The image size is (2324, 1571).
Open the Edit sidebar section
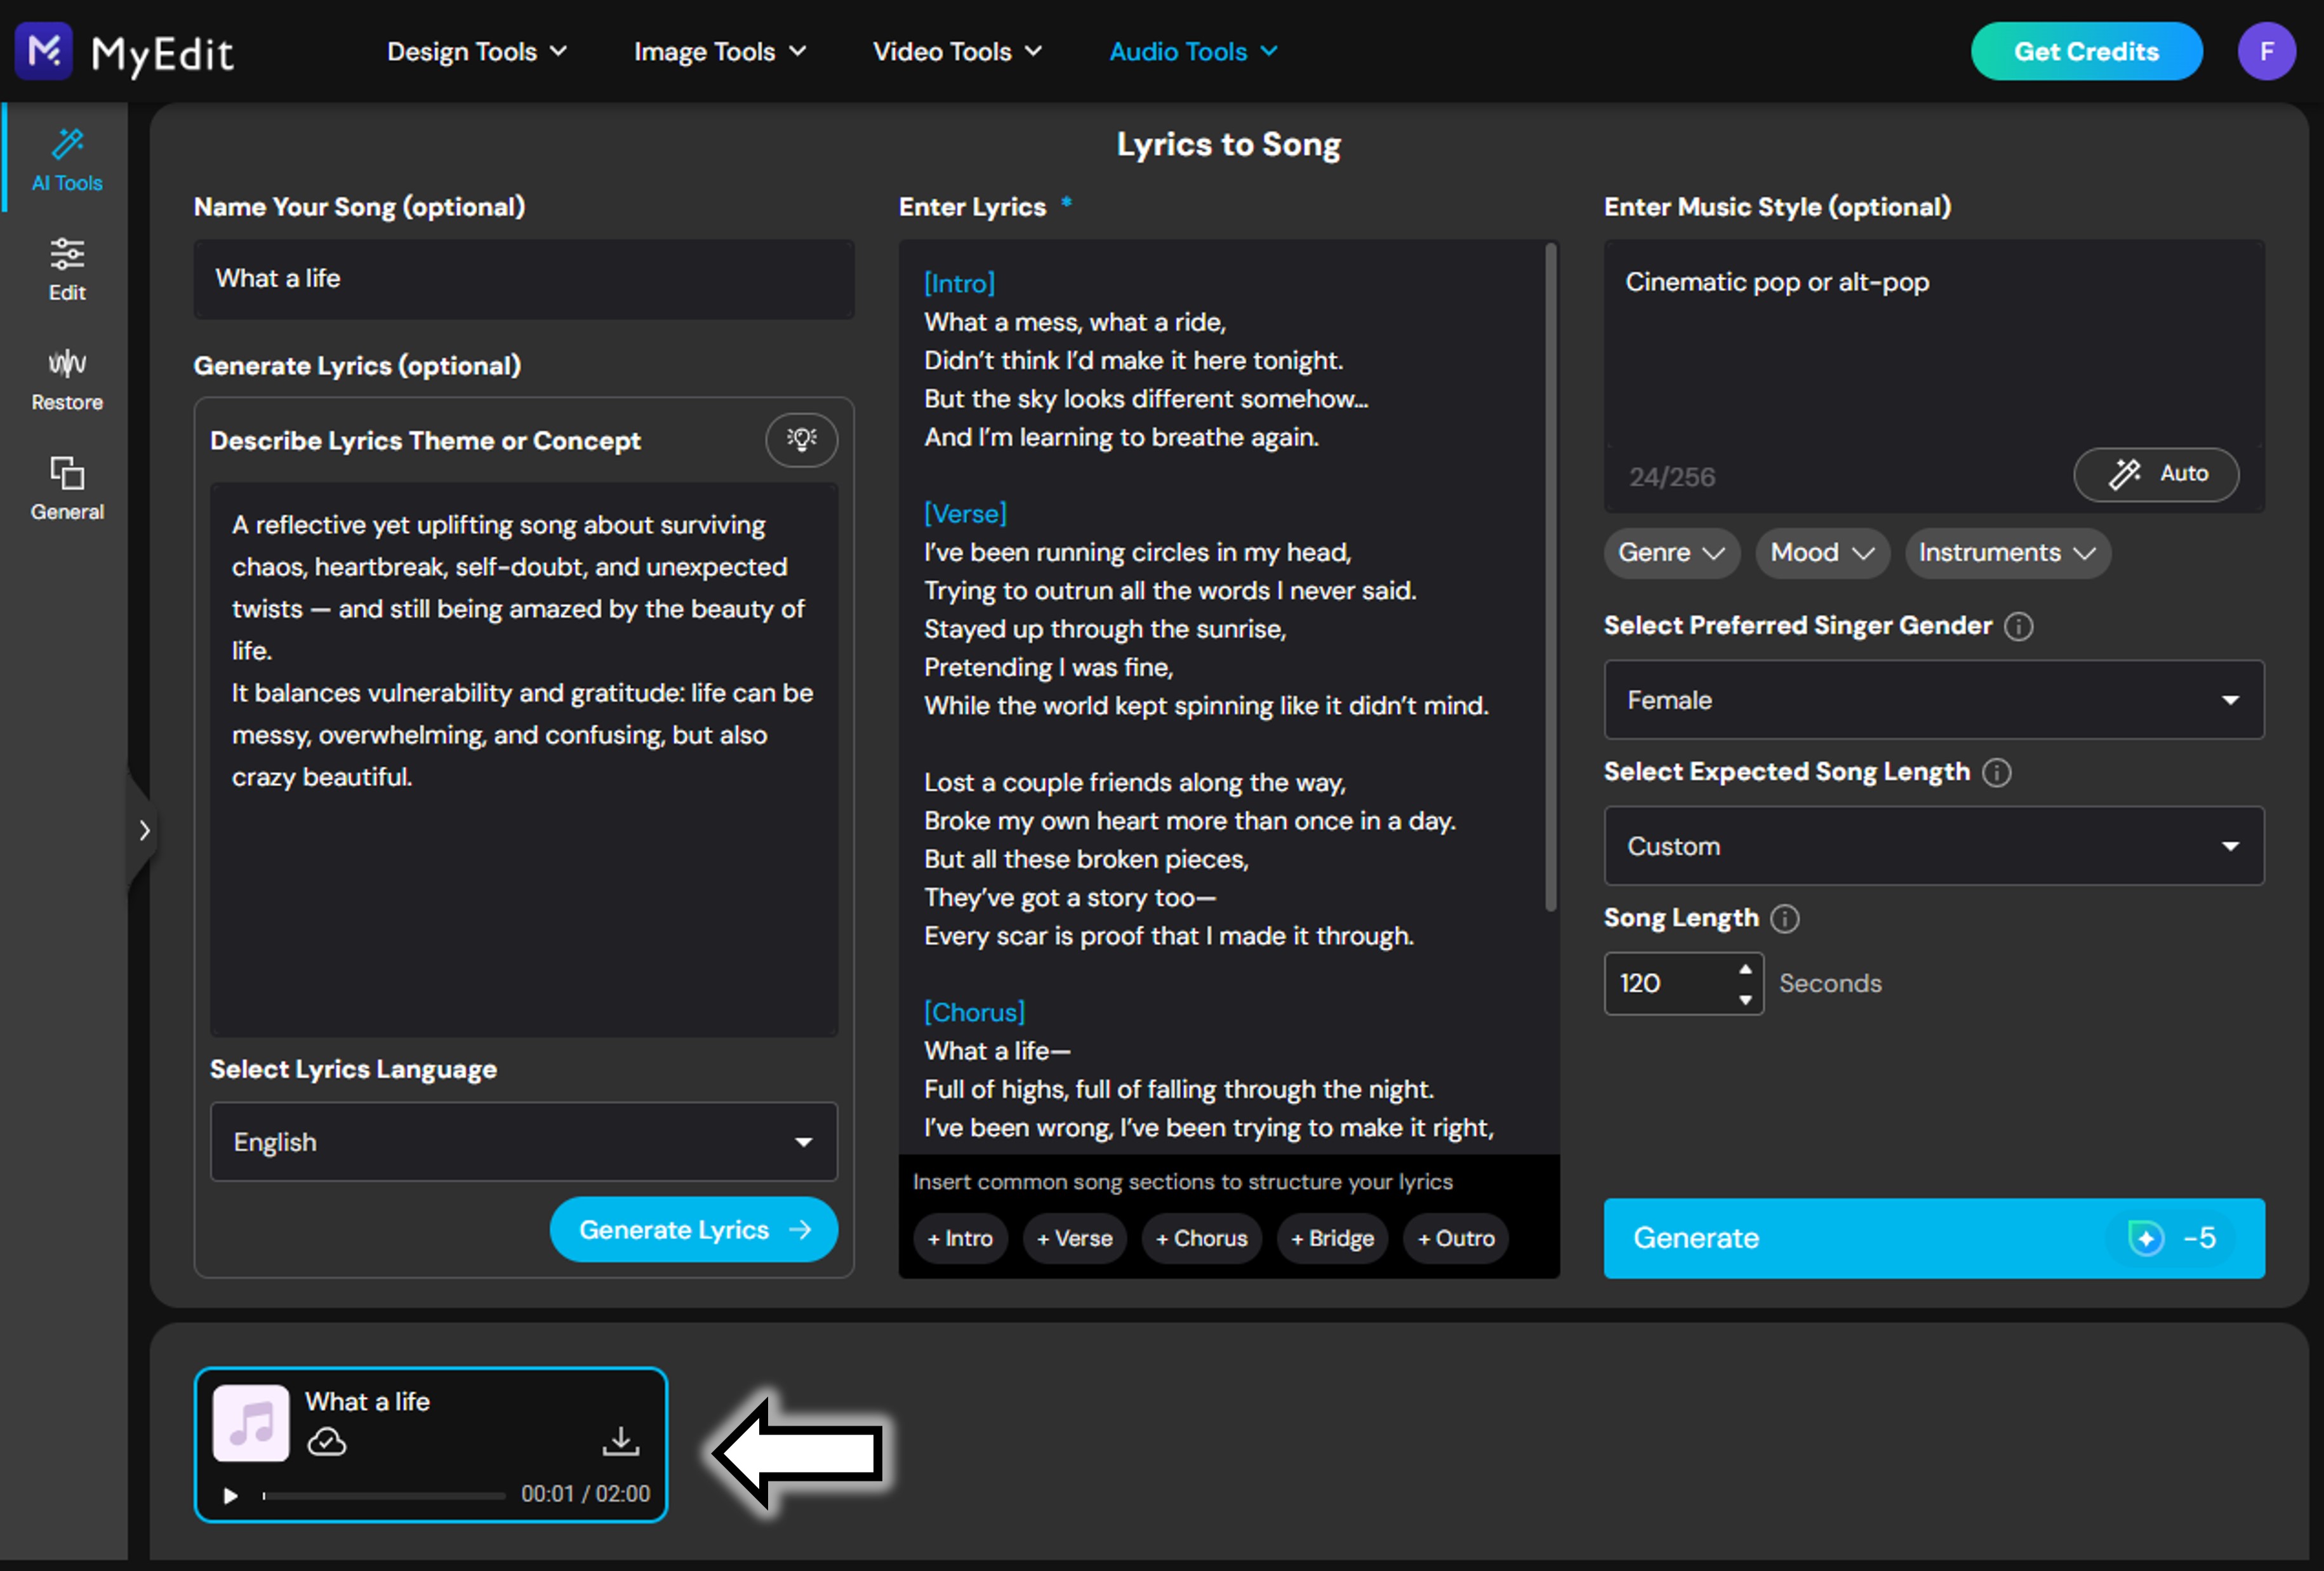tap(66, 269)
